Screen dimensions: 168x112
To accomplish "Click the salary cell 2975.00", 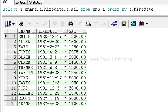I will 78,52.
